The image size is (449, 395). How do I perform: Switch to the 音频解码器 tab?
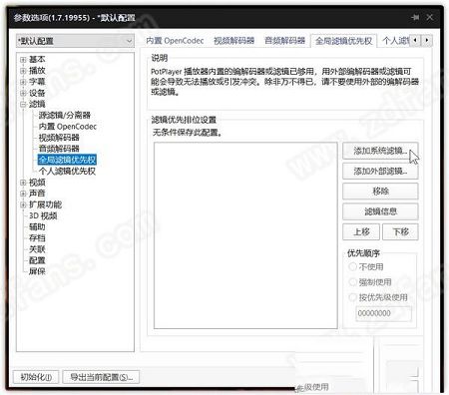click(x=285, y=41)
